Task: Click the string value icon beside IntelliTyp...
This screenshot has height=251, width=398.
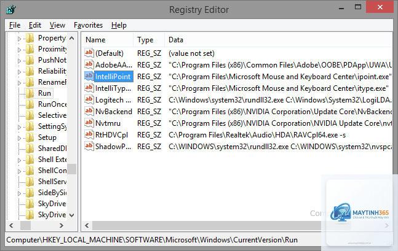Action: tap(89, 88)
